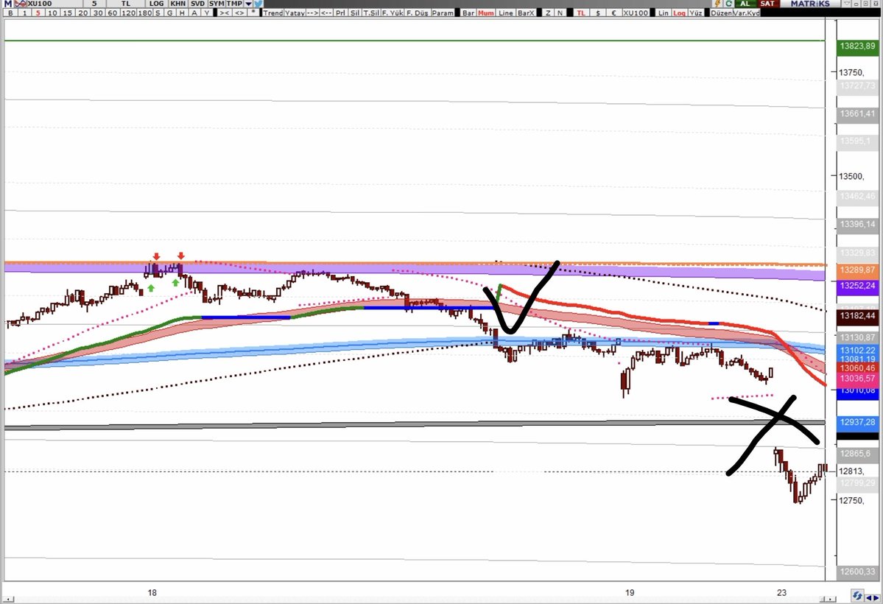Switch to the 'G' daily period
Image resolution: width=883 pixels, height=604 pixels.
pyautogui.click(x=169, y=13)
